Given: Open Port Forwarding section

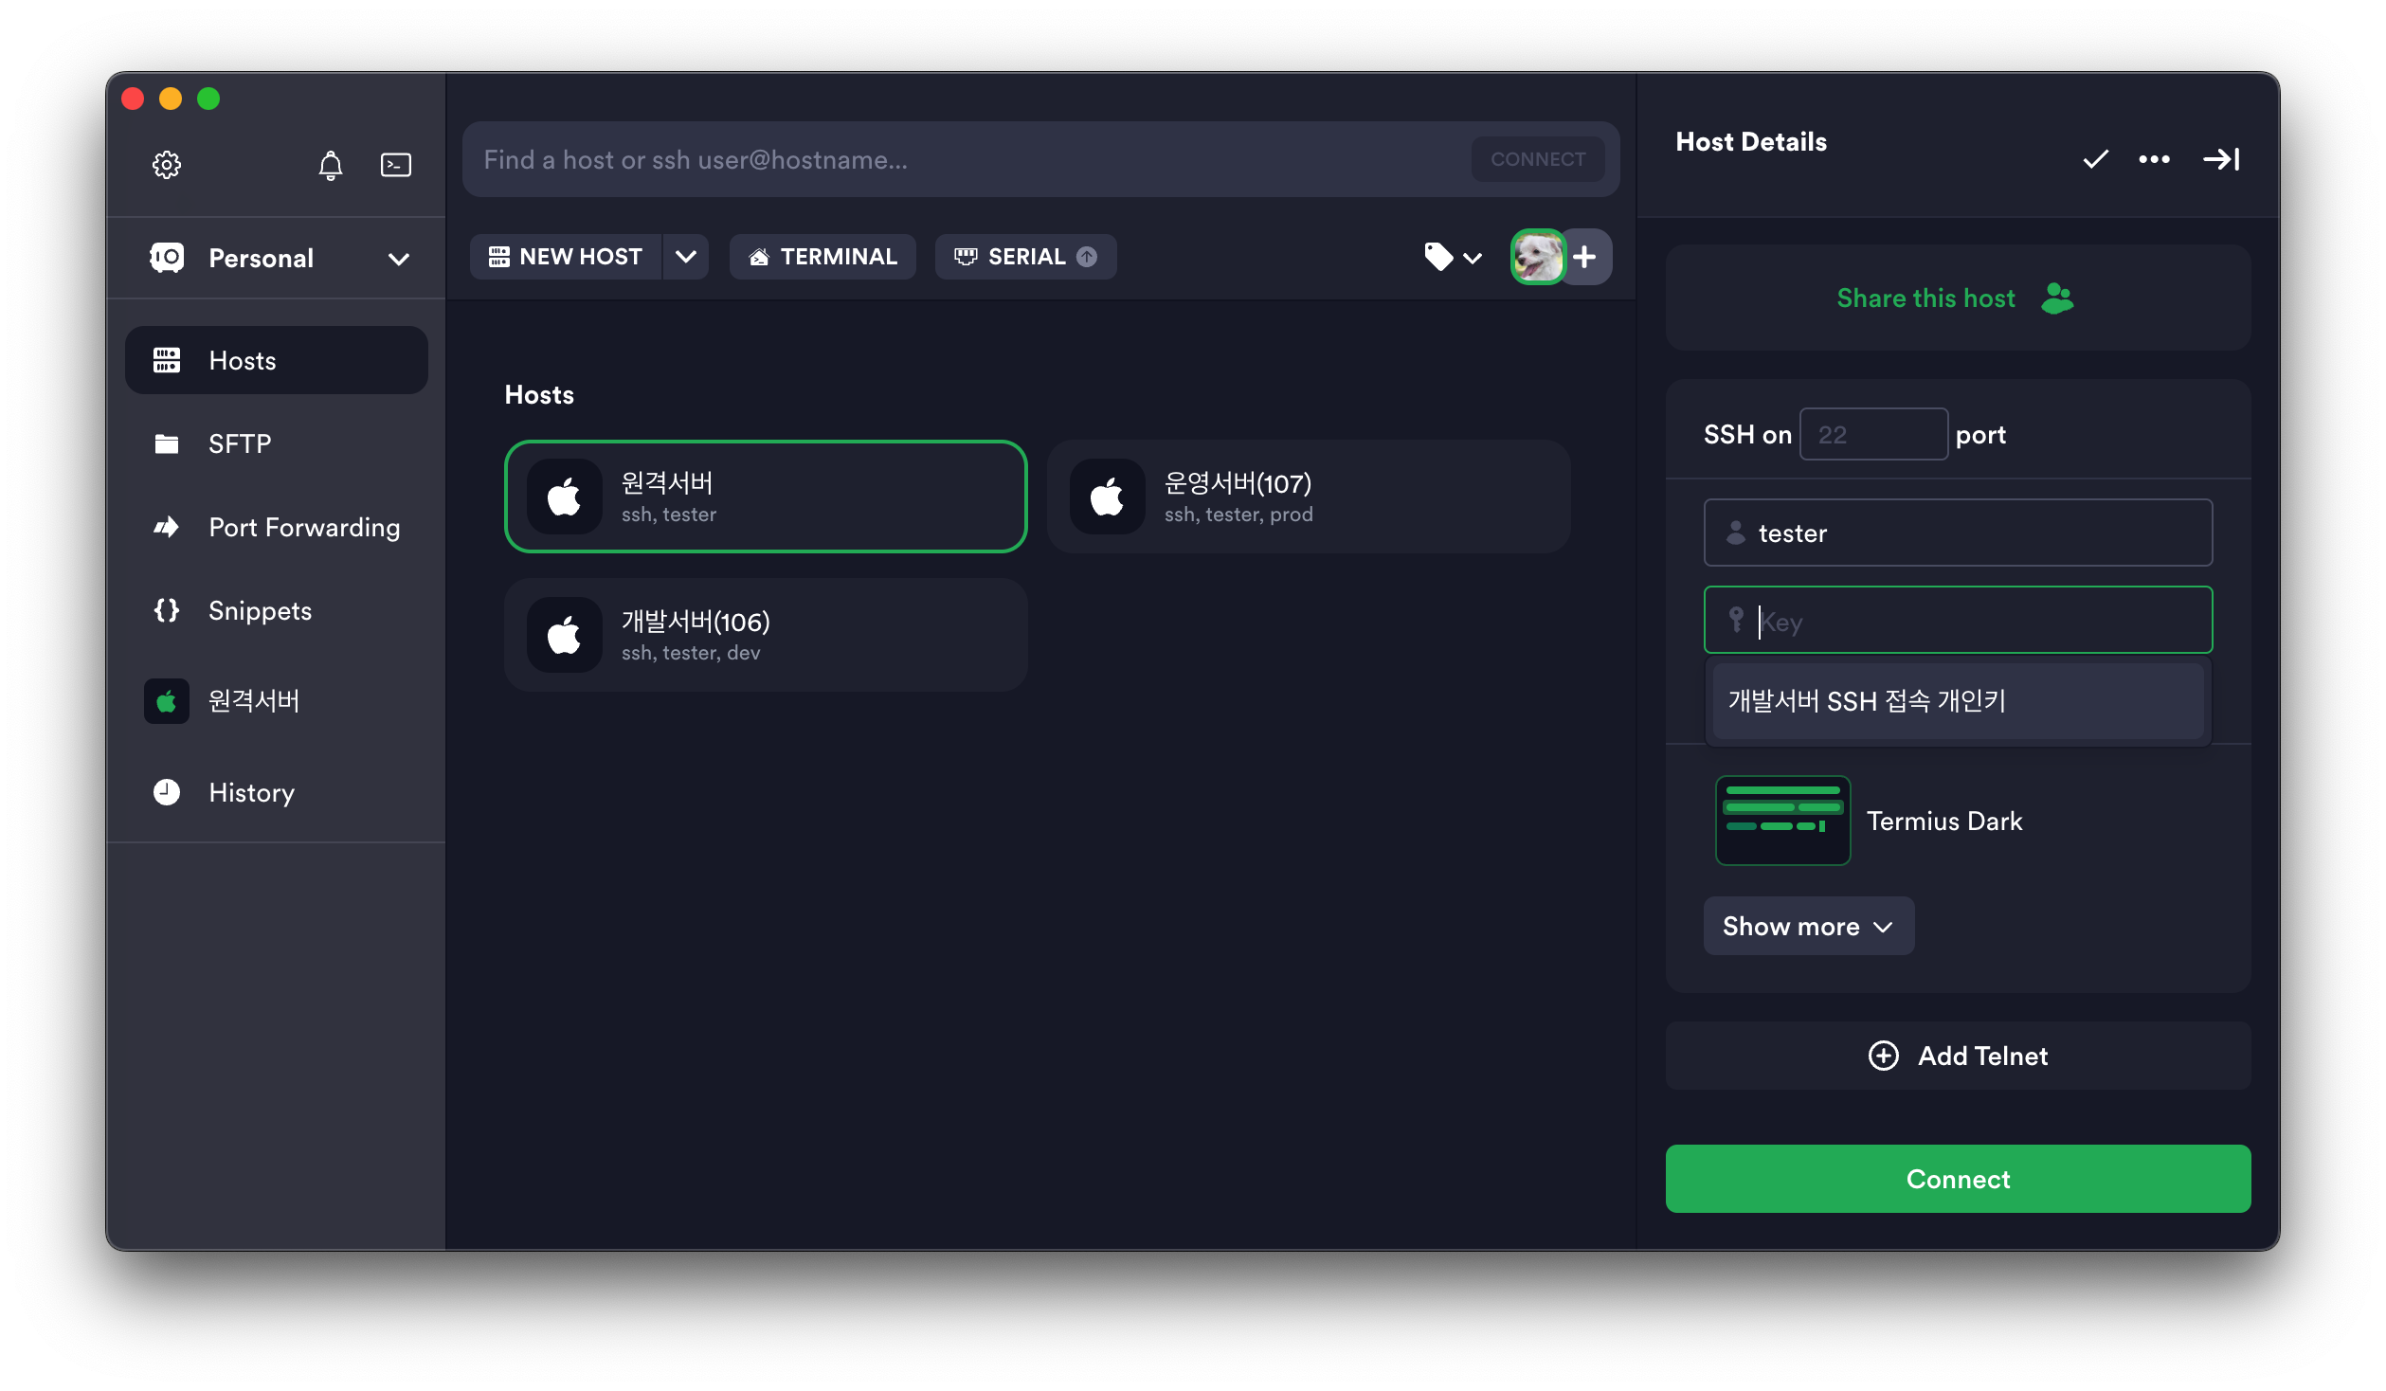Looking at the screenshot, I should tap(303, 527).
